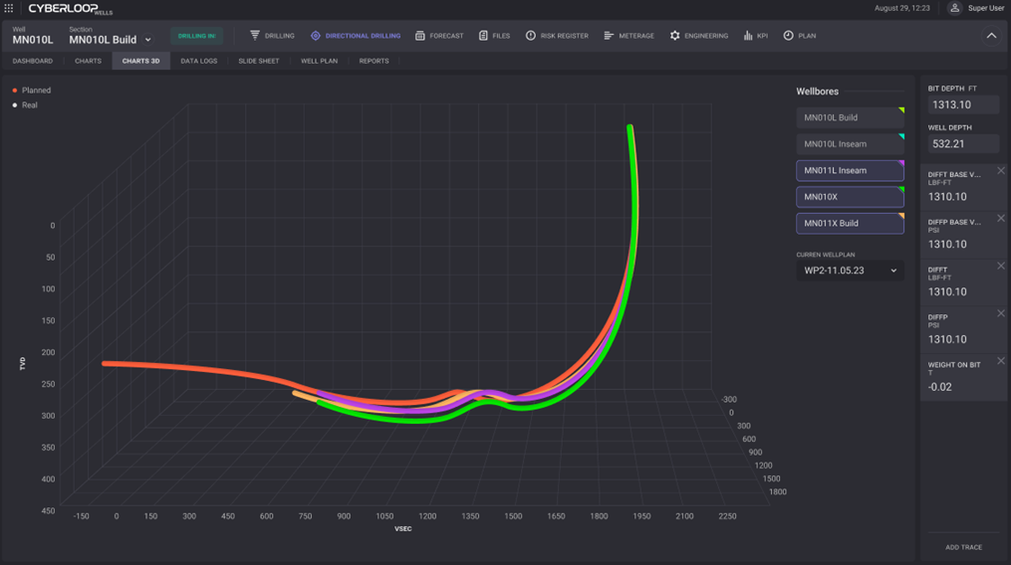Switch to the Data Logs tab
1011x565 pixels.
click(x=198, y=61)
